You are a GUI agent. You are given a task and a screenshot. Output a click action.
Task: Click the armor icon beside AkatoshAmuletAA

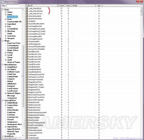pos(27,16)
